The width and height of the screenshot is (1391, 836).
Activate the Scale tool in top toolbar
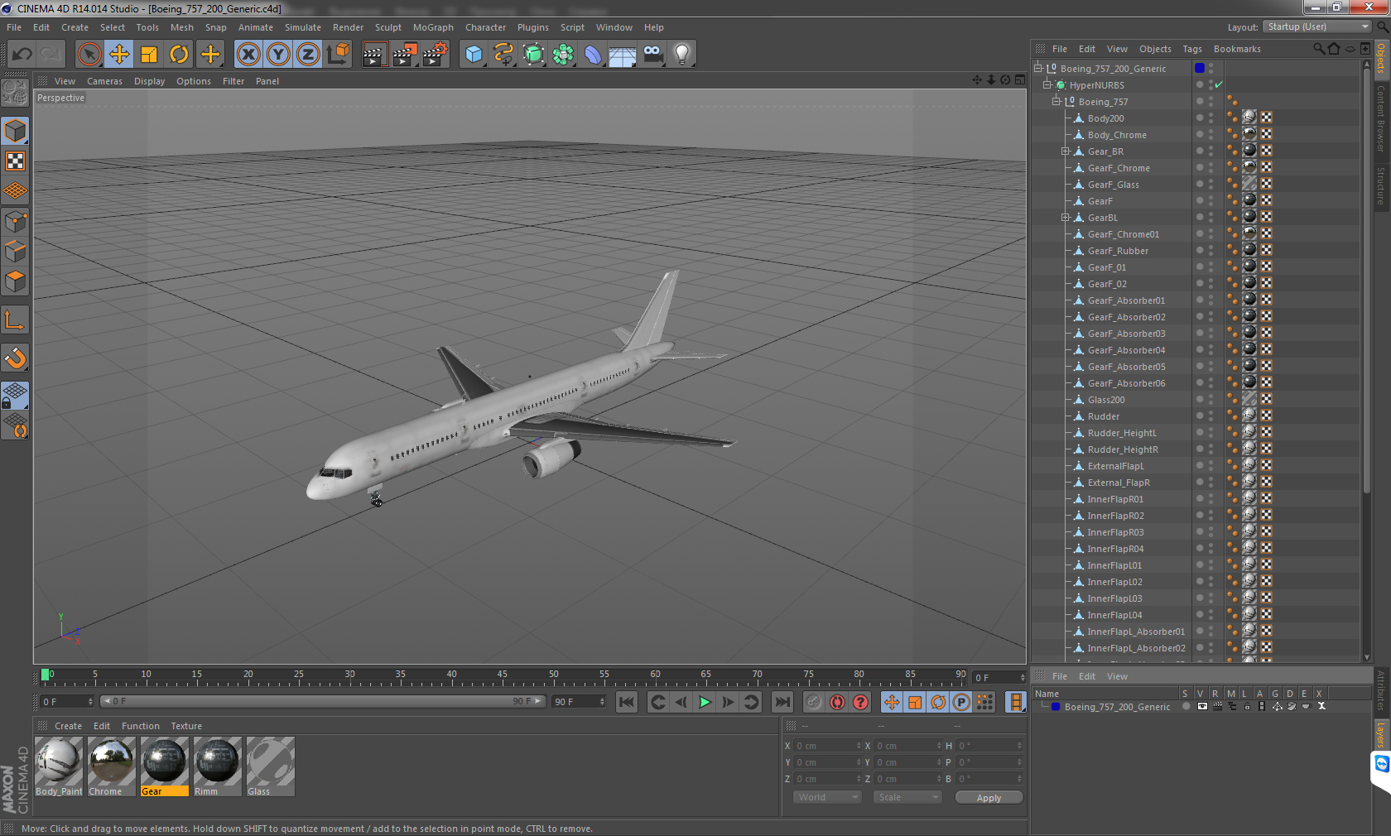(149, 55)
